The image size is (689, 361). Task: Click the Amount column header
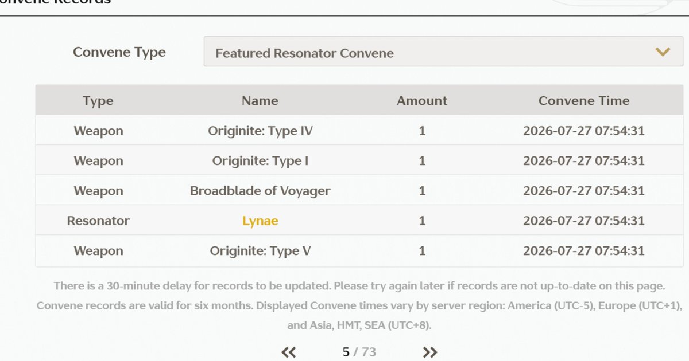[422, 101]
